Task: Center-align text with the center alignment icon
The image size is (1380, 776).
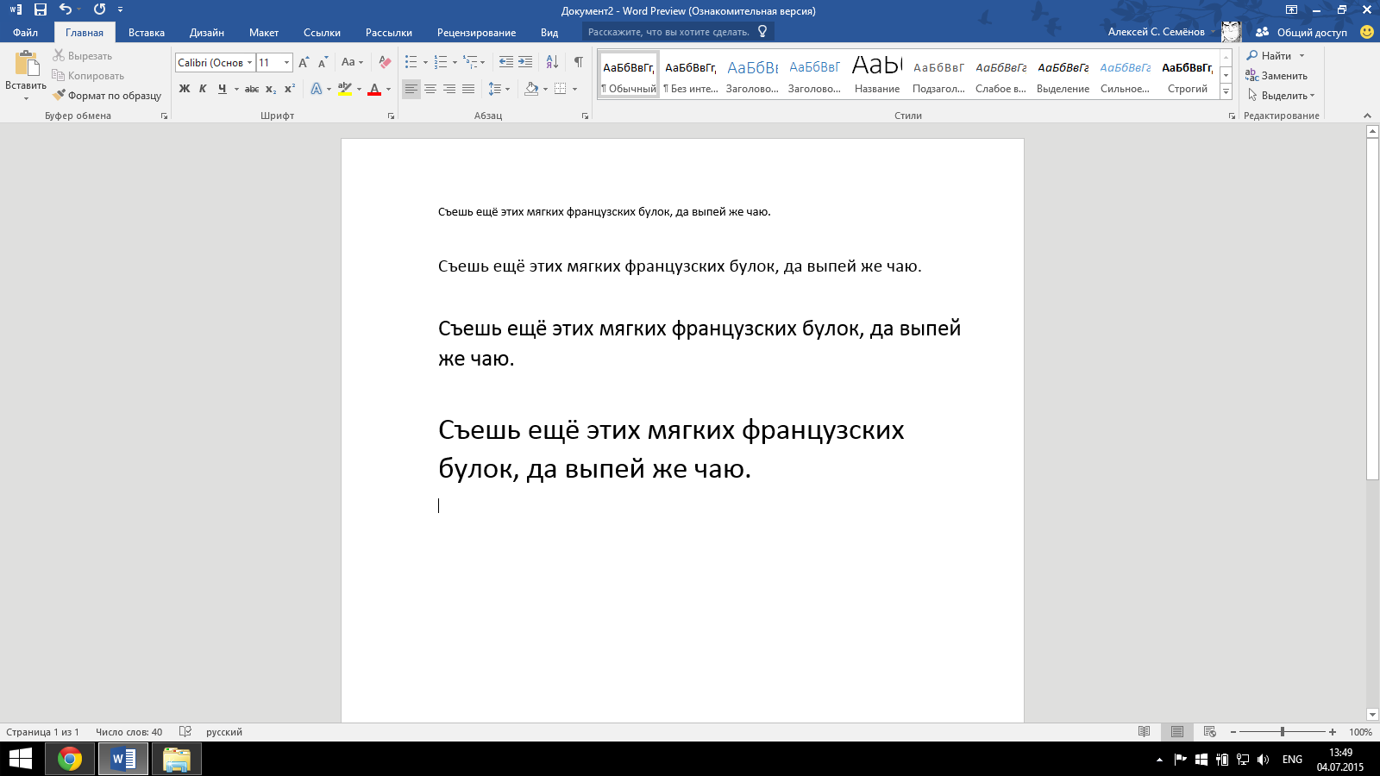Action: coord(430,89)
